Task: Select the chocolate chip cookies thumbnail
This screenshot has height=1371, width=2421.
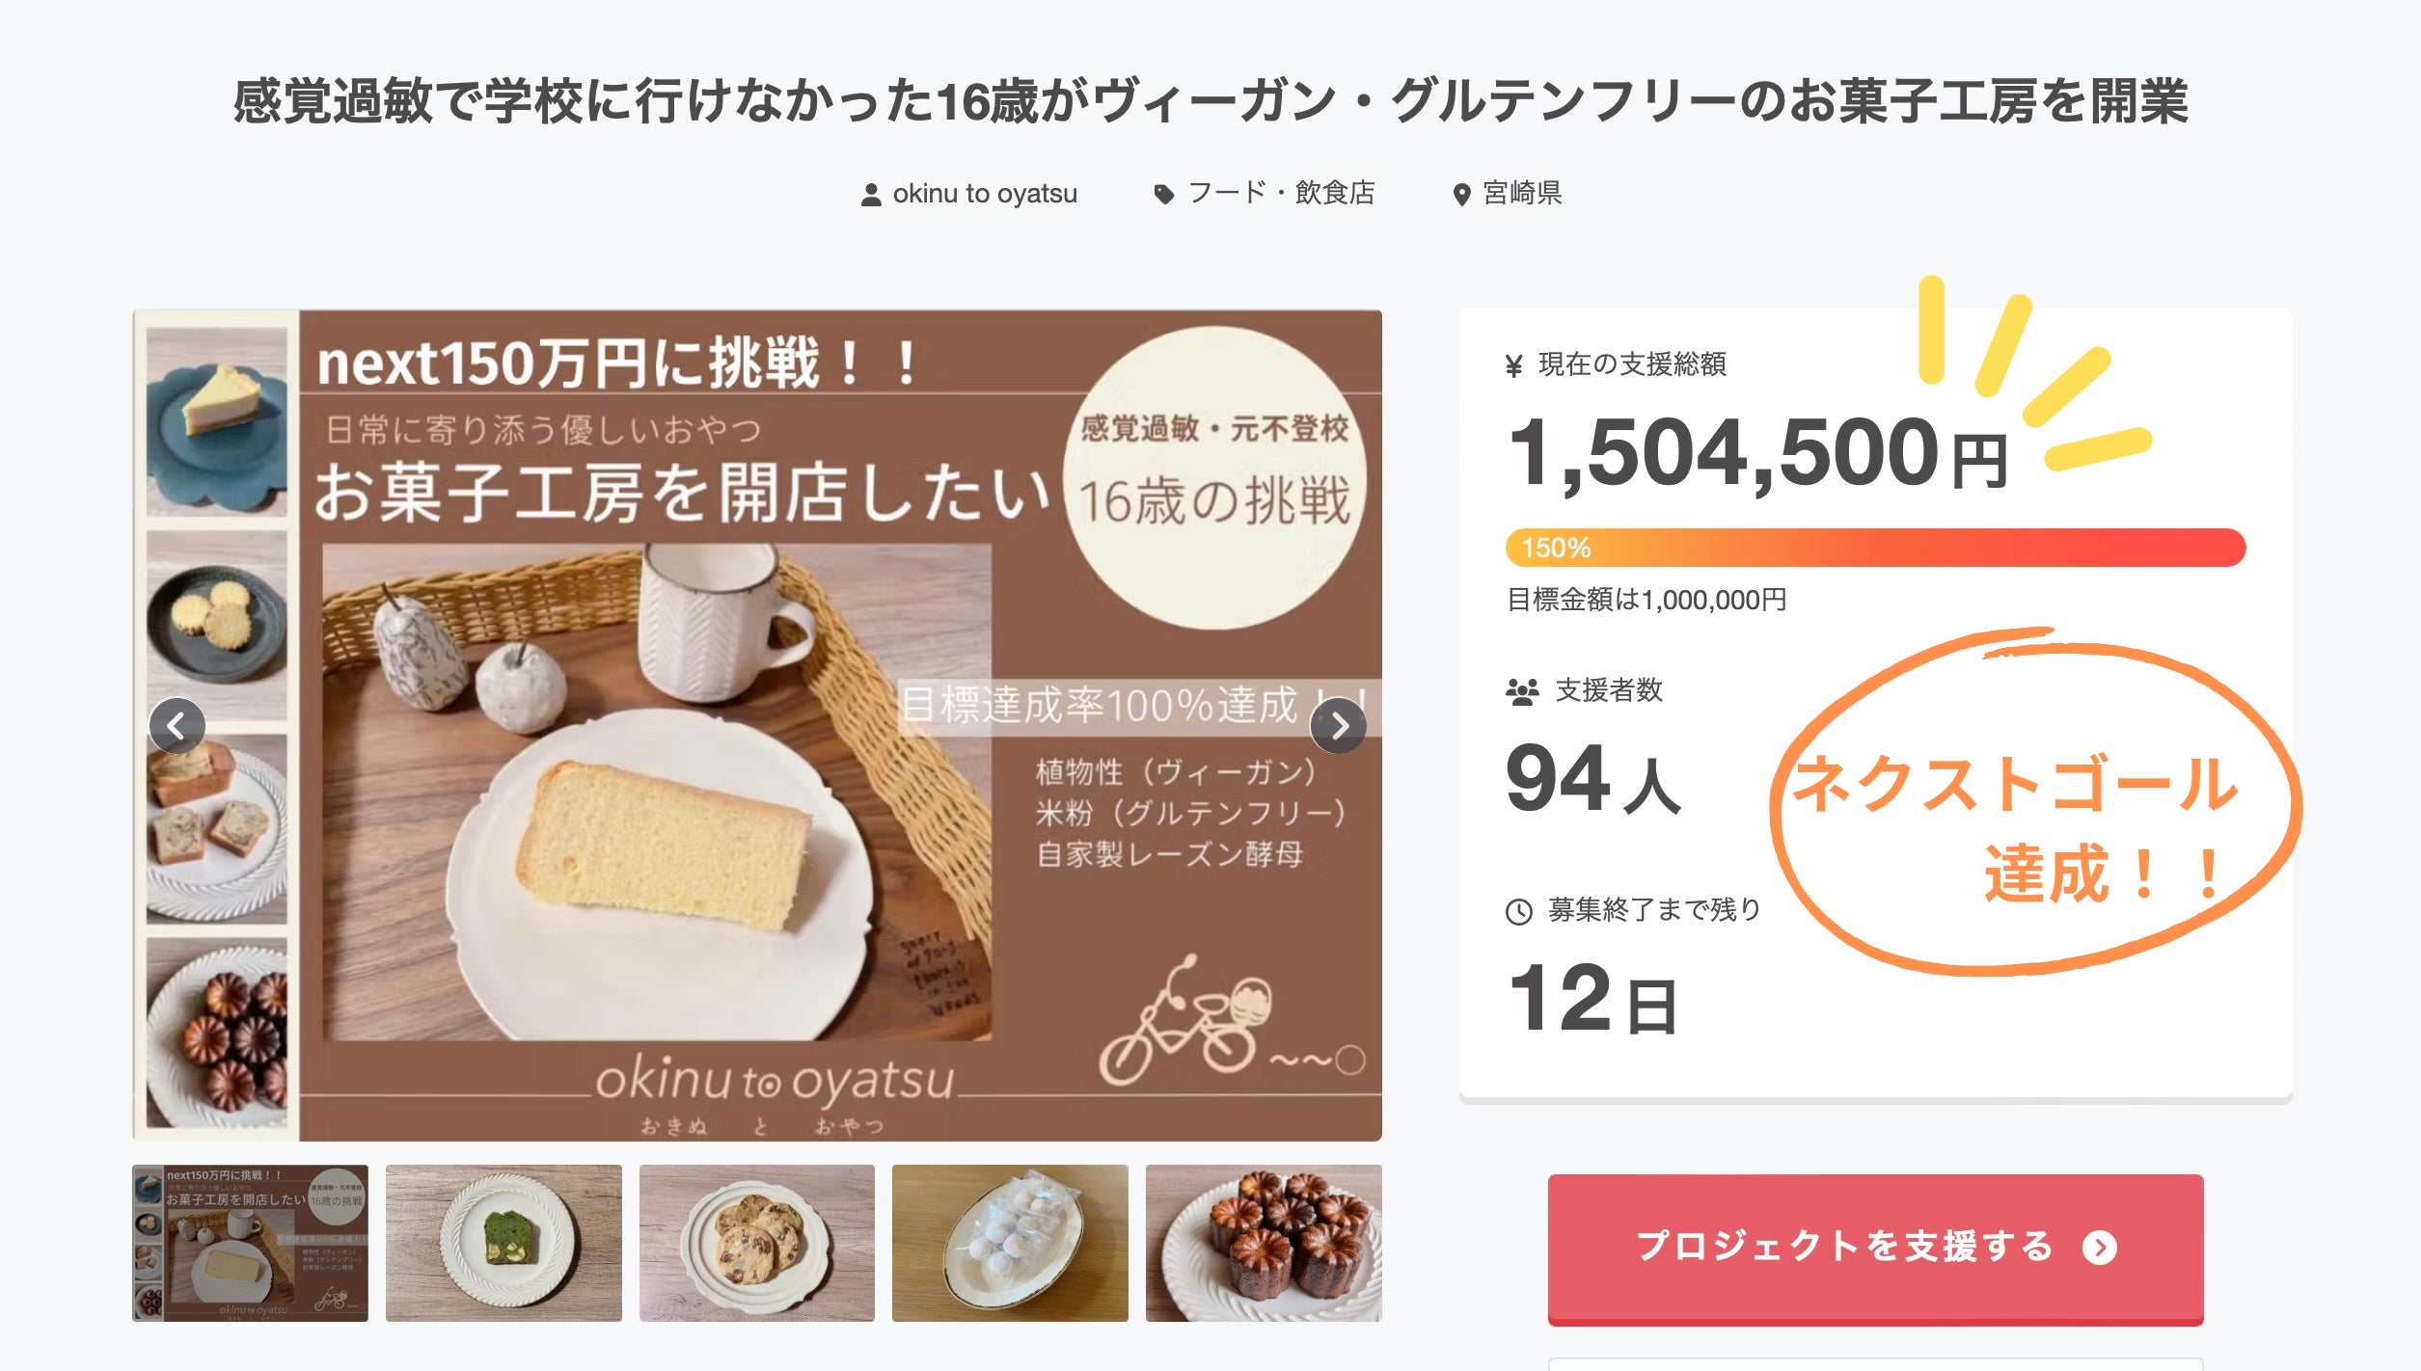Action: click(x=756, y=1242)
